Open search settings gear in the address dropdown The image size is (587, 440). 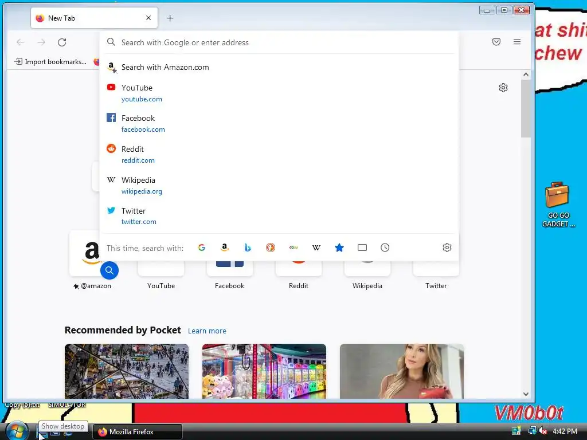(x=447, y=247)
